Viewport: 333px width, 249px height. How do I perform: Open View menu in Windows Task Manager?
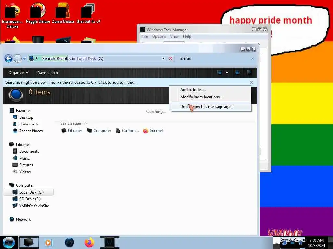tap(174, 36)
